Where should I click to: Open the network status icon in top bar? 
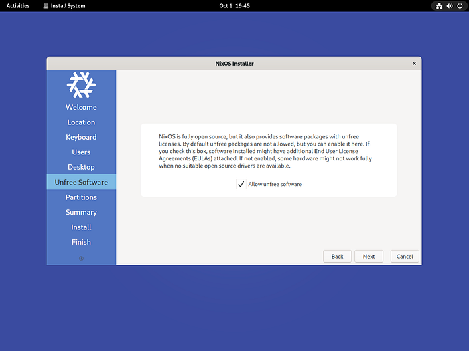coord(439,5)
